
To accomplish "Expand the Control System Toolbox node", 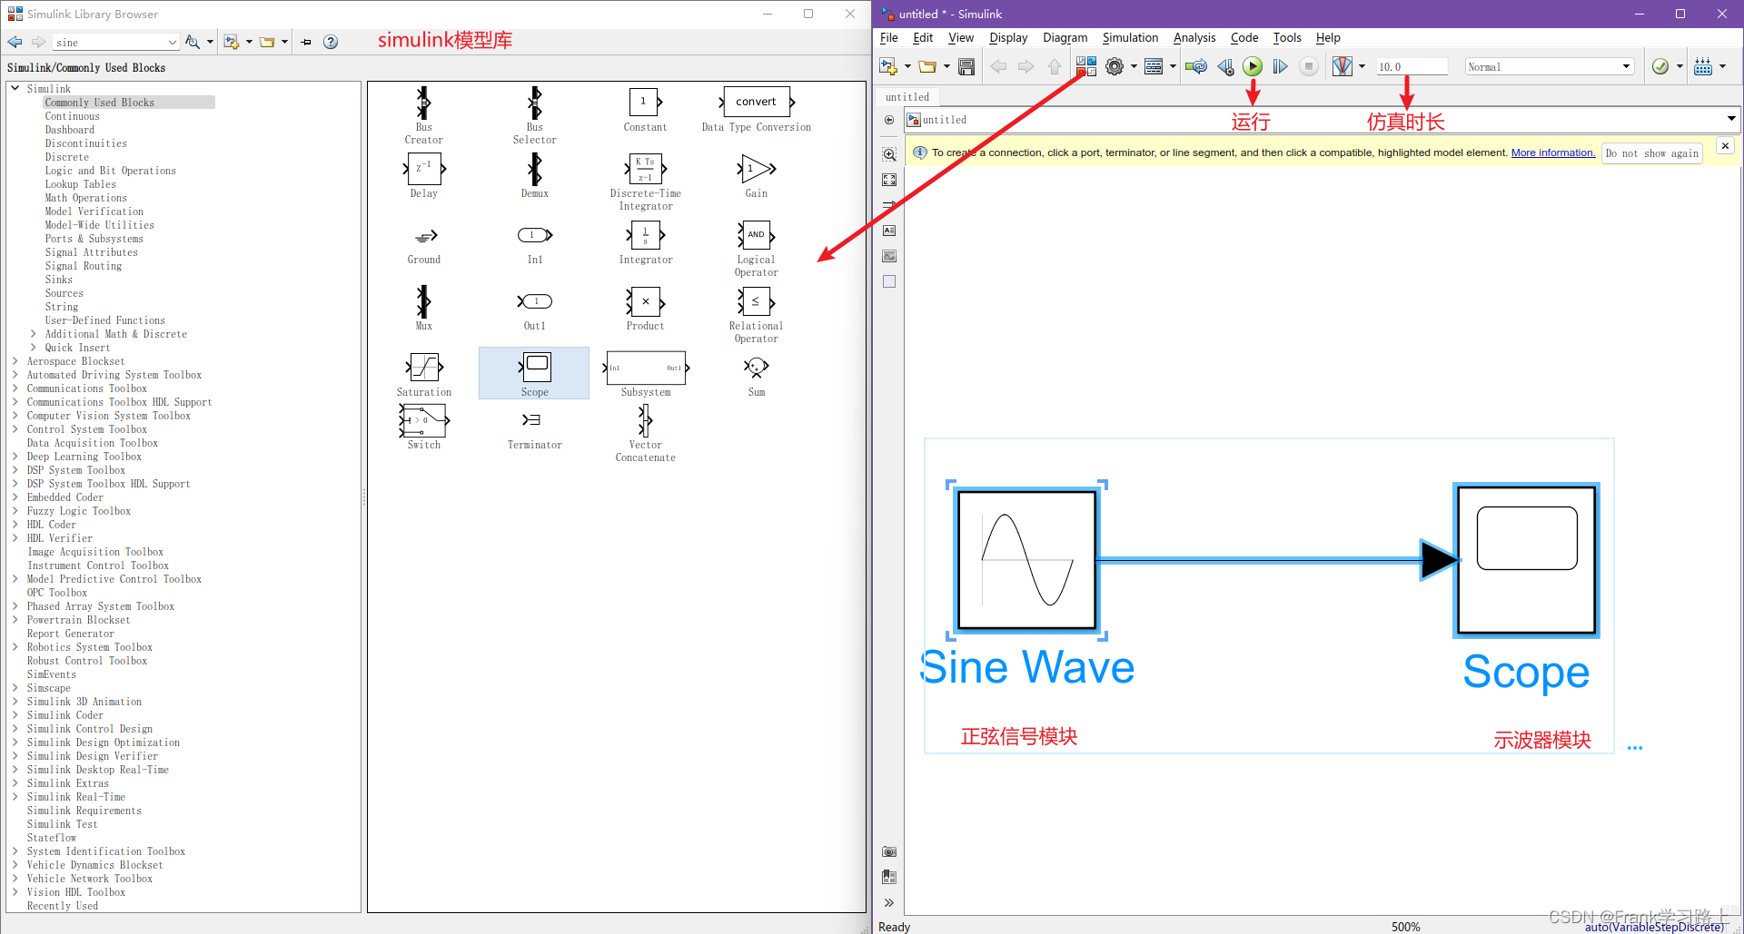I will click(x=15, y=429).
